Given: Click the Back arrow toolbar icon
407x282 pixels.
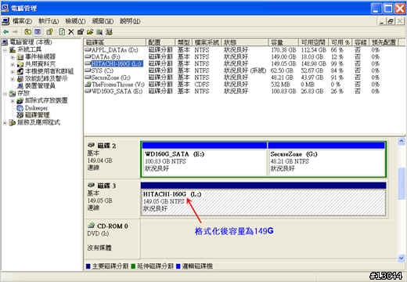Looking at the screenshot, I should 5,32.
